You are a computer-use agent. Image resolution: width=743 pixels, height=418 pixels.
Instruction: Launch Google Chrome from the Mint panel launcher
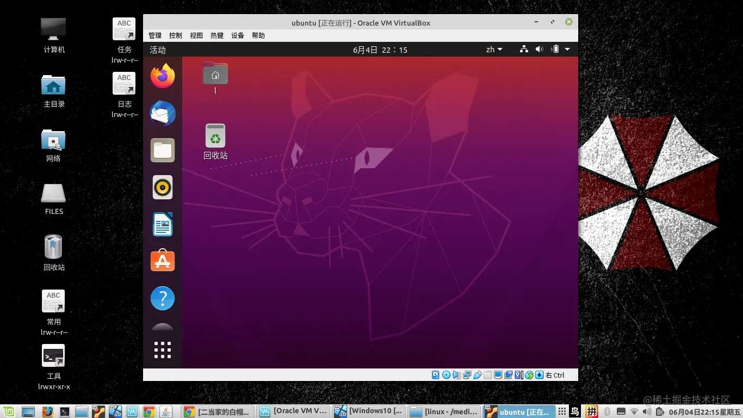coord(149,411)
